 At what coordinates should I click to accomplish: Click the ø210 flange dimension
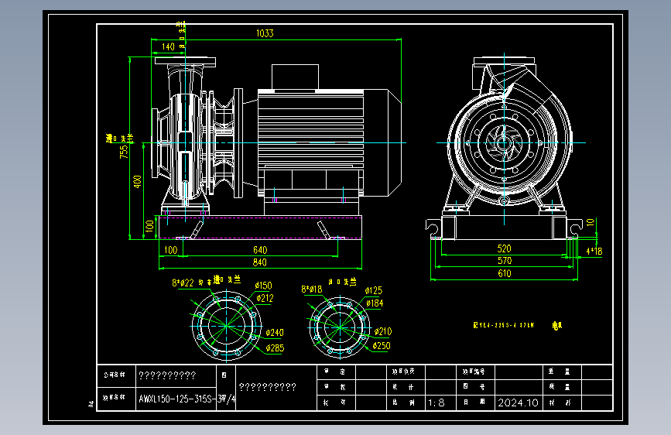click(x=383, y=331)
